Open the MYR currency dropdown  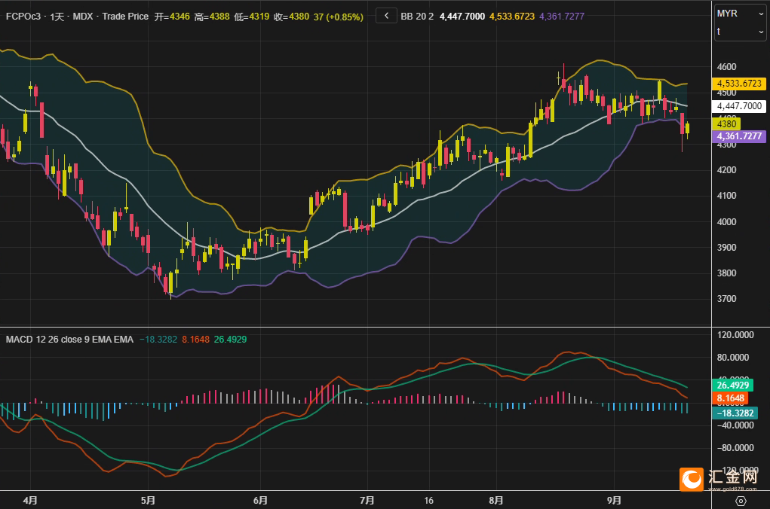click(x=740, y=14)
